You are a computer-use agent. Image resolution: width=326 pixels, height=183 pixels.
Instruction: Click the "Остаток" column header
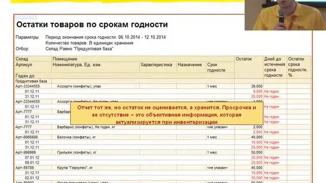(244, 59)
